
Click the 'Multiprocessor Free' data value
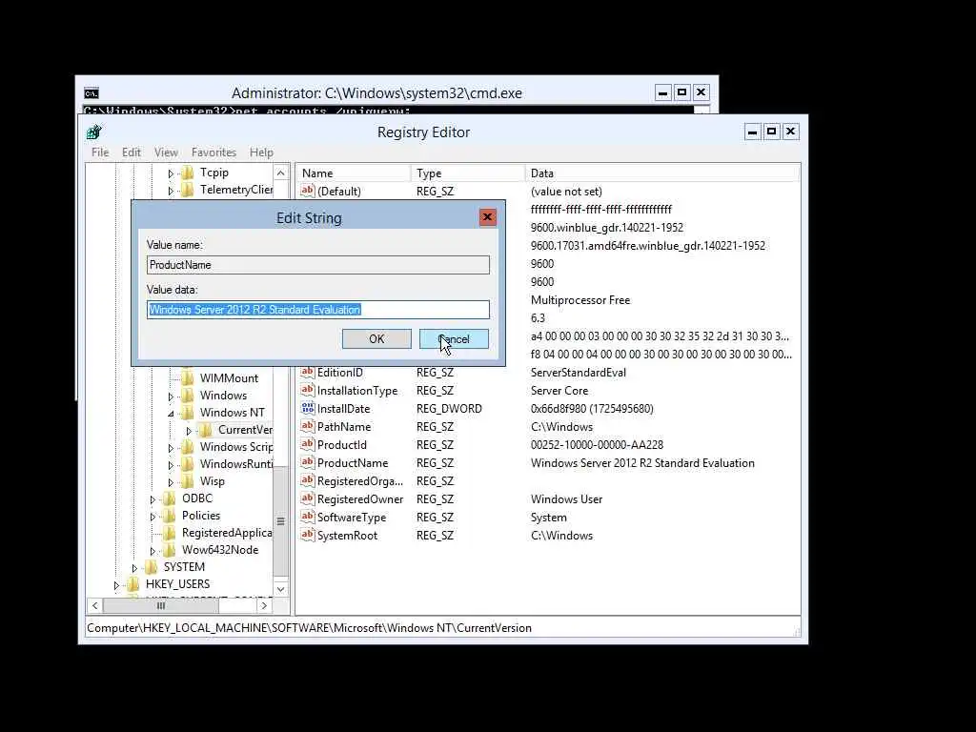coord(580,300)
